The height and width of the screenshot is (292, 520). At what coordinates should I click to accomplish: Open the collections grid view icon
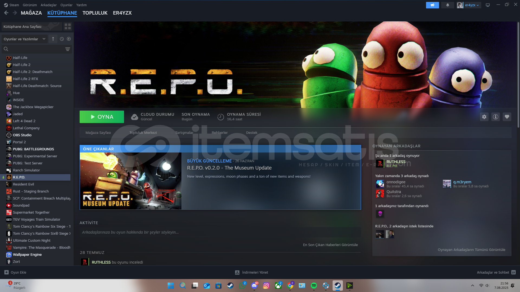pyautogui.click(x=67, y=26)
